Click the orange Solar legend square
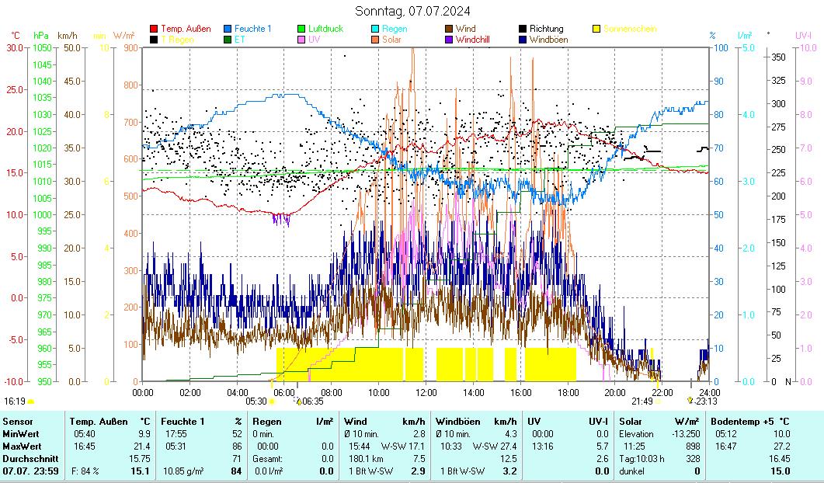Image resolution: width=824 pixels, height=483 pixels. coord(376,39)
